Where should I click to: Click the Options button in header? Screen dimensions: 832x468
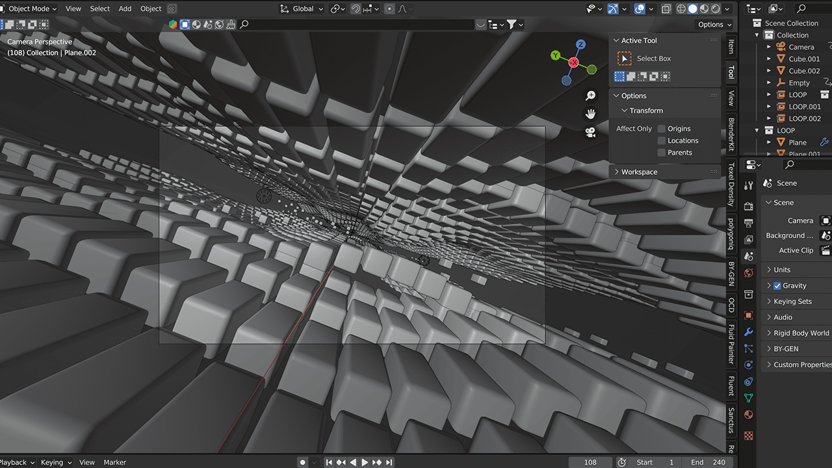click(x=714, y=25)
